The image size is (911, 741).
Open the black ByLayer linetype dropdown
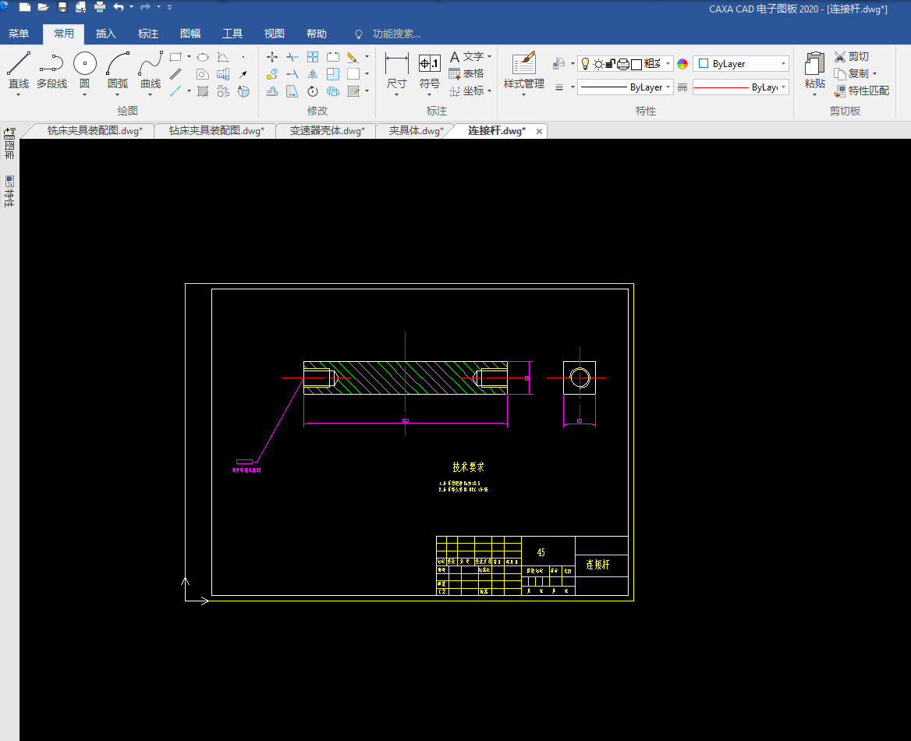click(626, 87)
